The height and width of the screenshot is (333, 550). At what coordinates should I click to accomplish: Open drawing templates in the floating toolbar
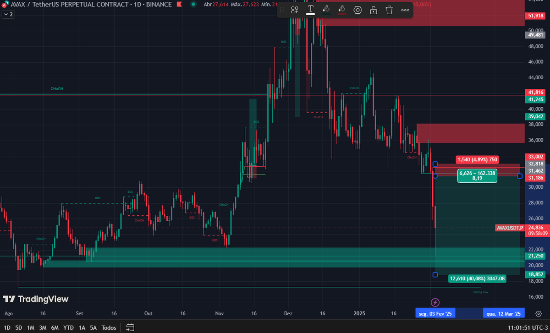[x=295, y=10]
